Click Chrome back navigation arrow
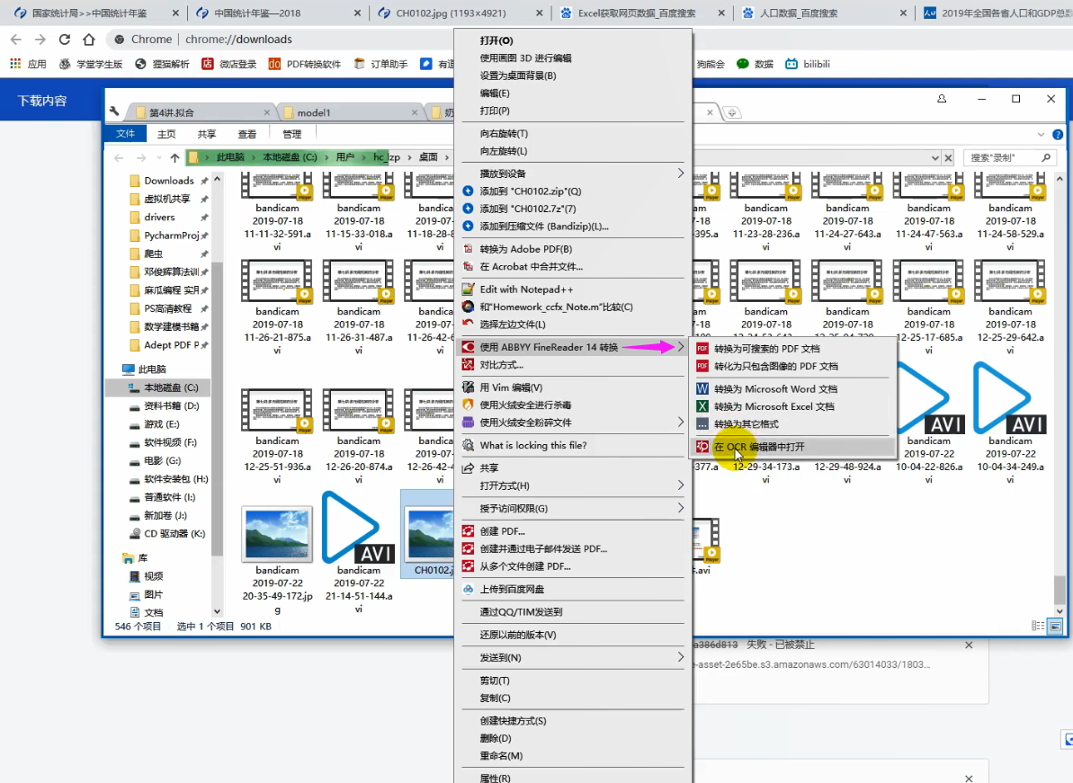The width and height of the screenshot is (1073, 783). 16,40
